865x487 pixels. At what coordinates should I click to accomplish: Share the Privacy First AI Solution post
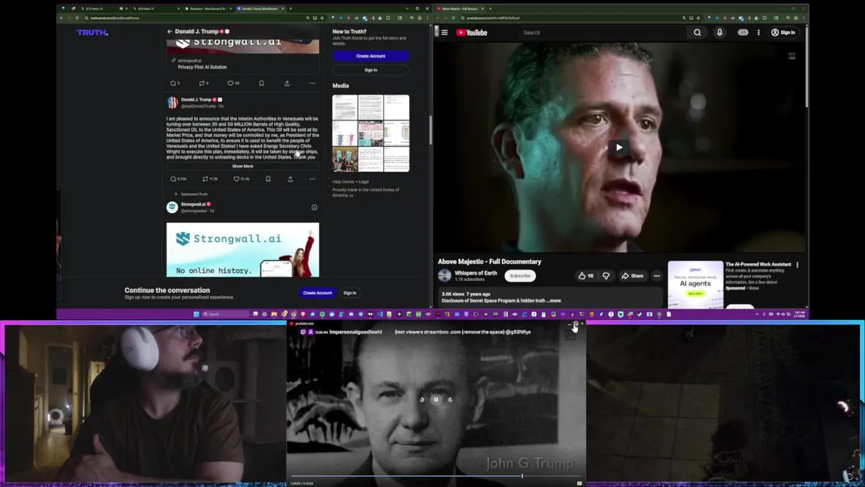click(287, 83)
